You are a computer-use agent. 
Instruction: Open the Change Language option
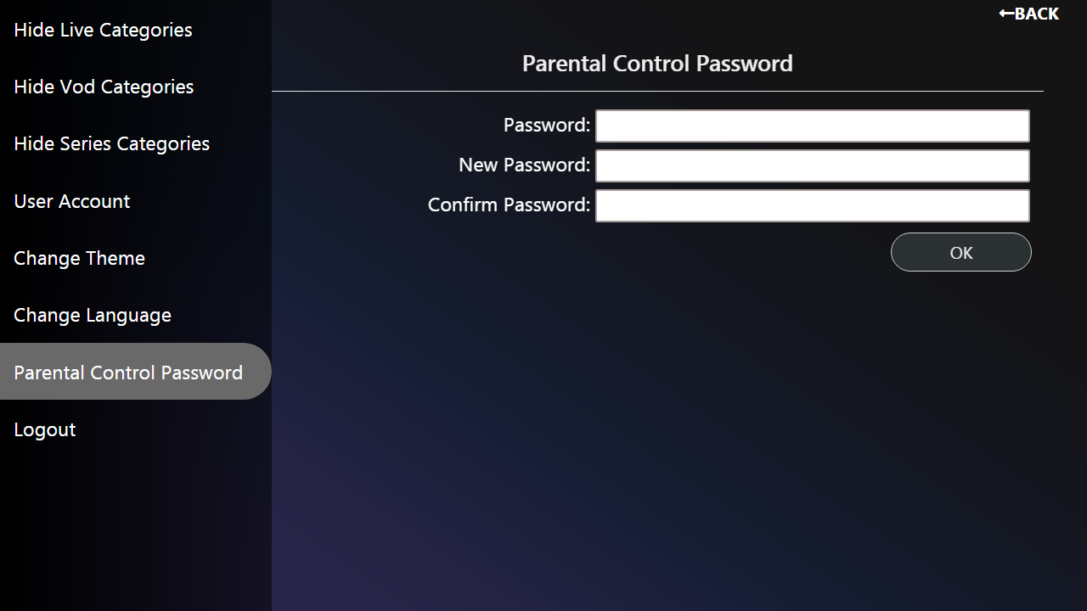pyautogui.click(x=93, y=315)
